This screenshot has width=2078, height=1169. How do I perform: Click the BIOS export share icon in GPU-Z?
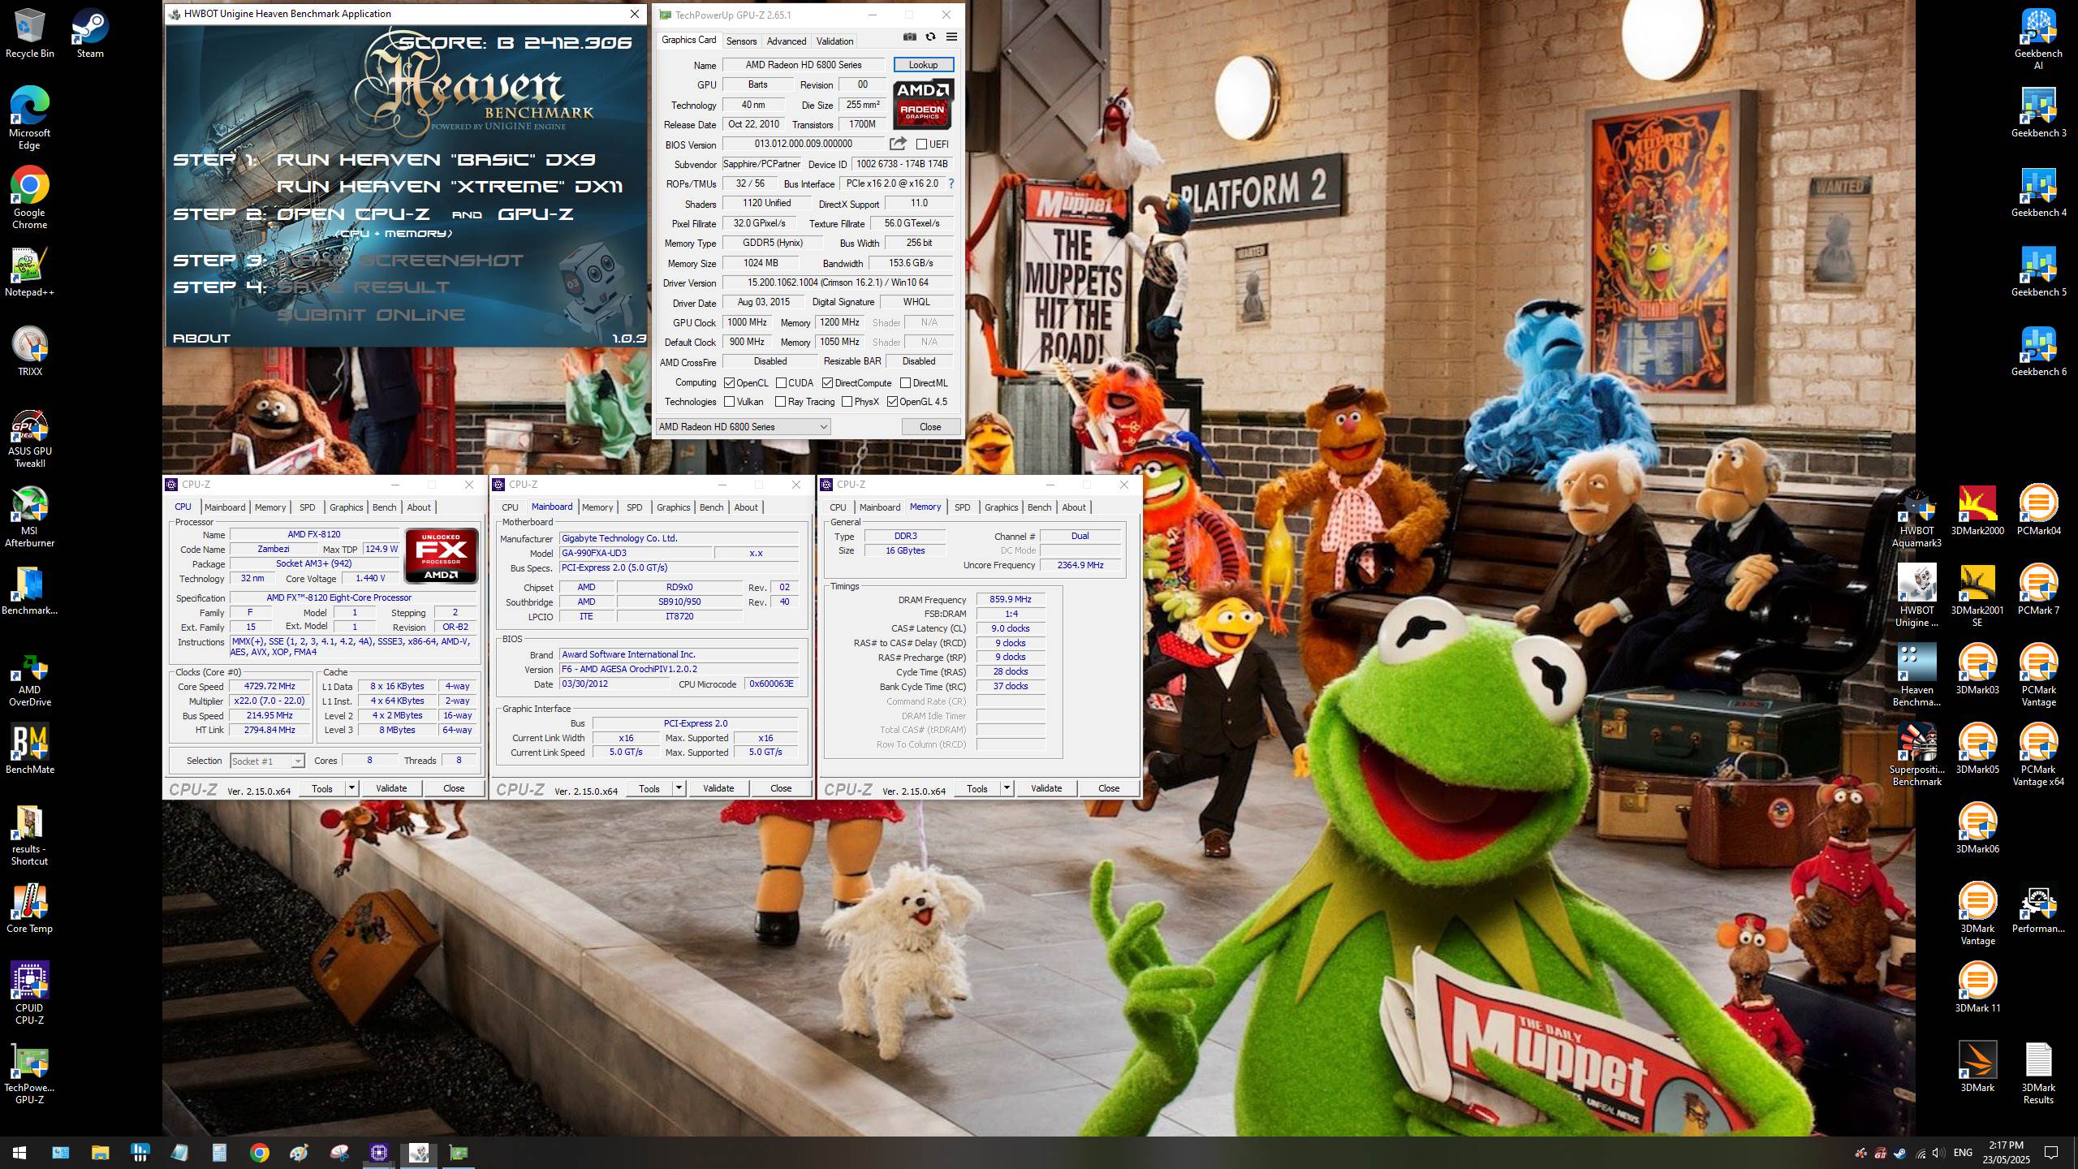tap(898, 144)
